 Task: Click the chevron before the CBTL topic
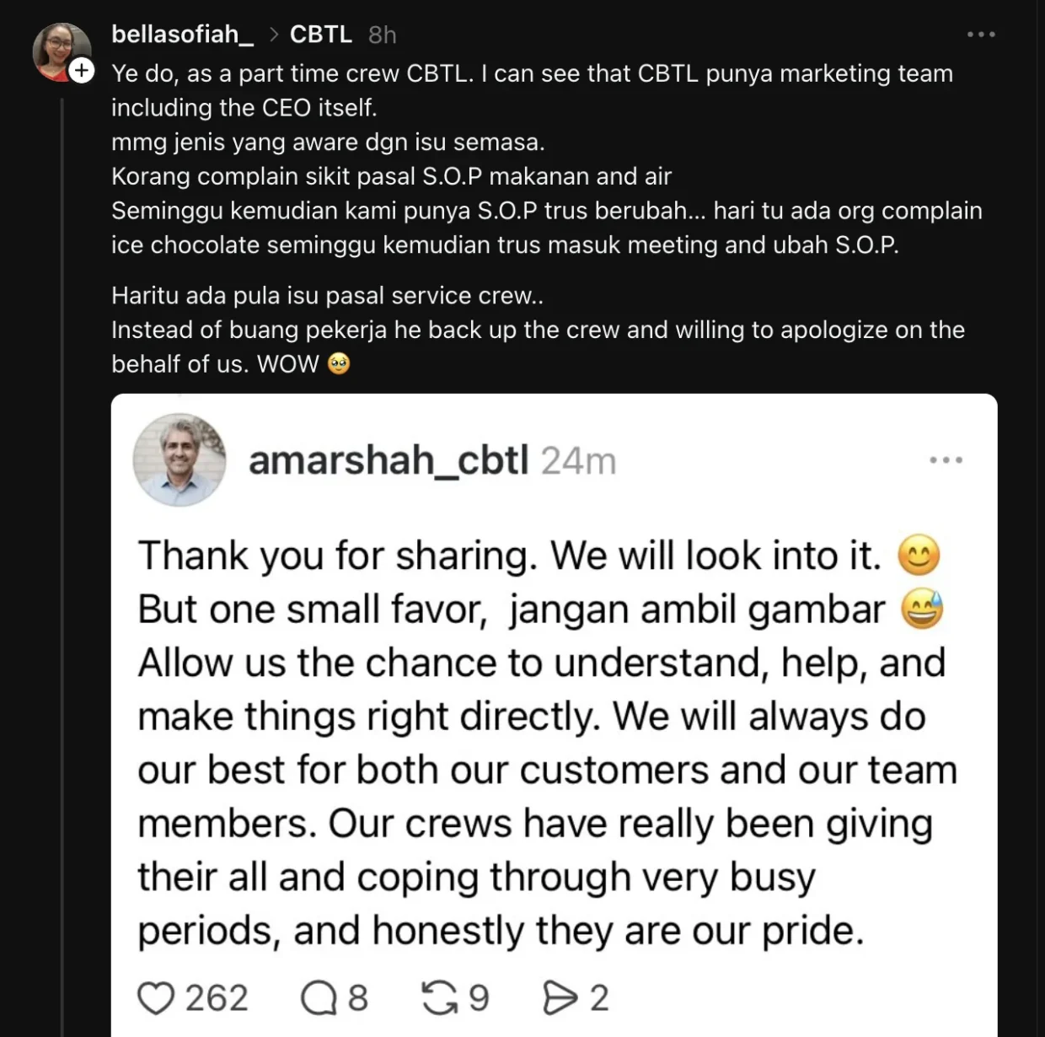(x=273, y=35)
